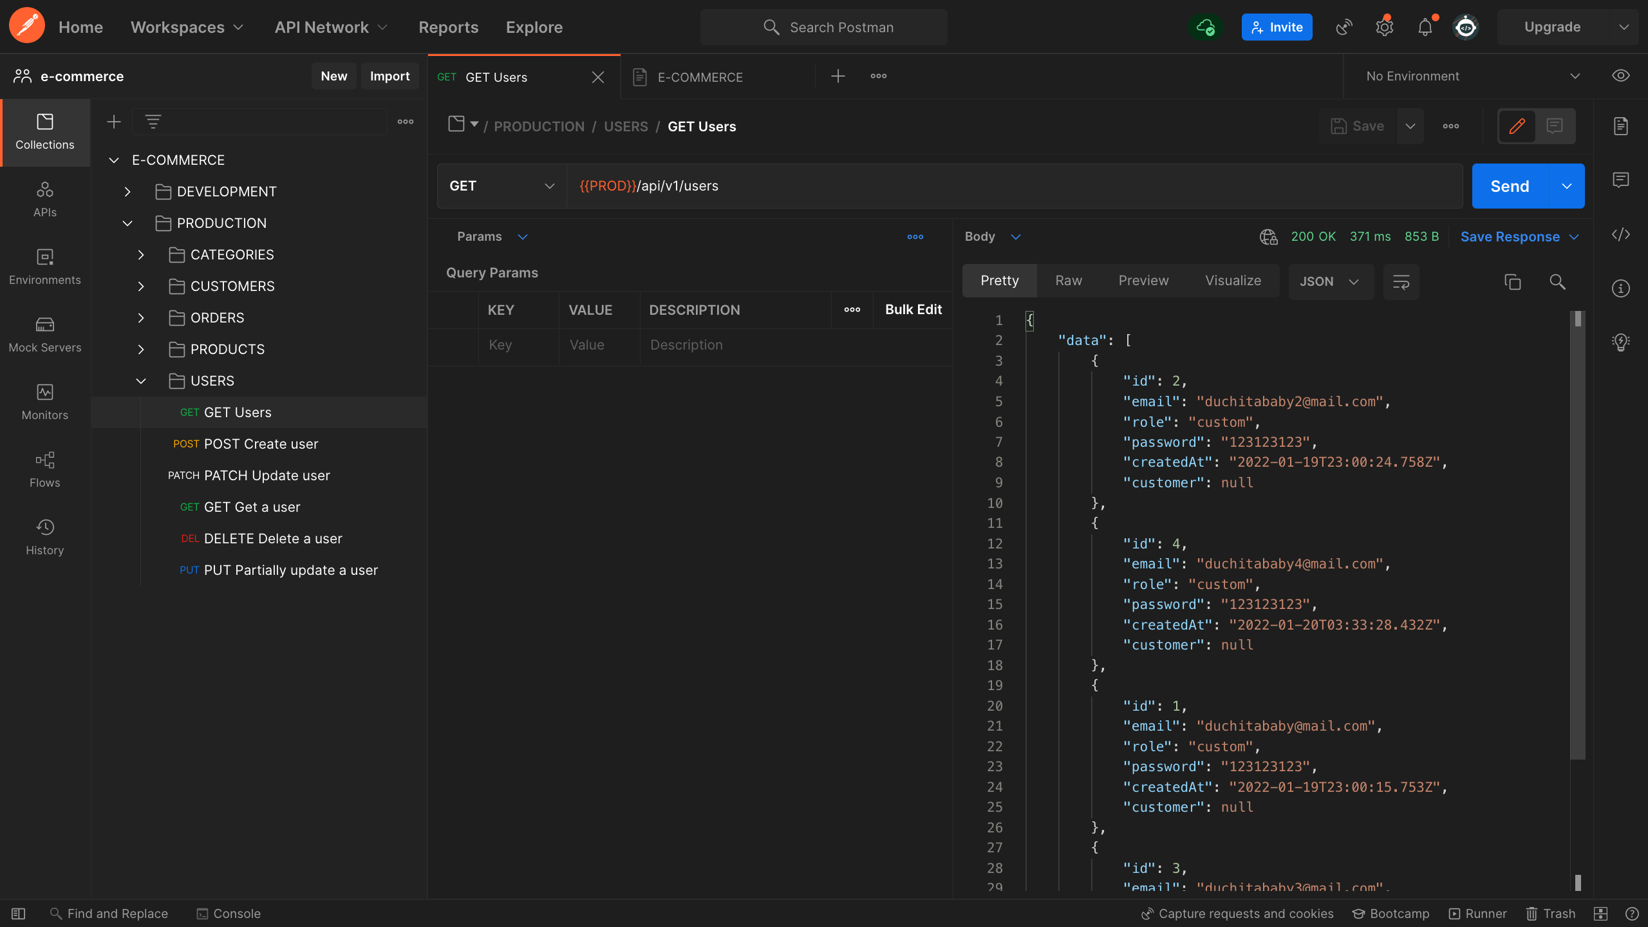Open the E-COMMERCE tab
The height and width of the screenshot is (927, 1648).
700,77
